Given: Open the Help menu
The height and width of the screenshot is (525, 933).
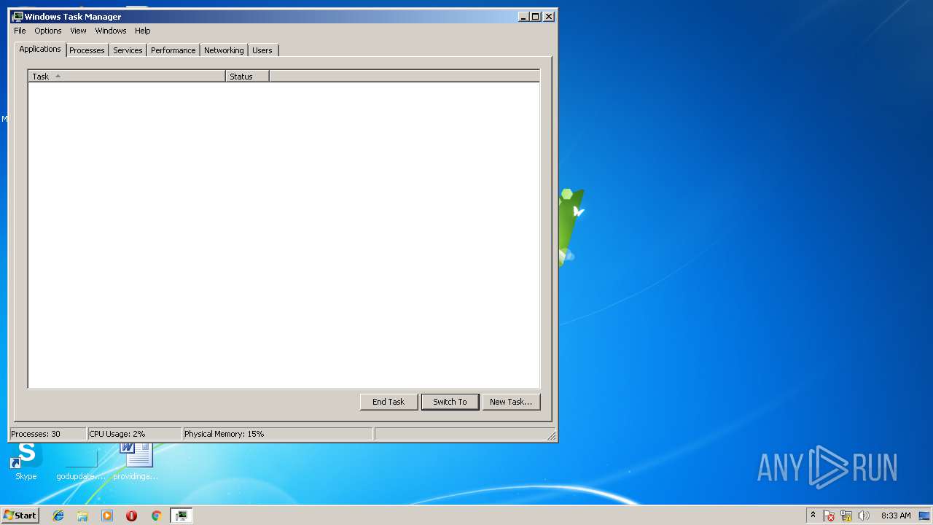Looking at the screenshot, I should point(143,31).
